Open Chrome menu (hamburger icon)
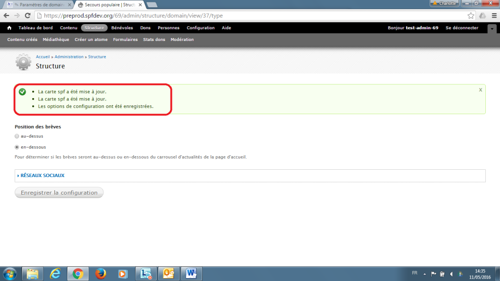The width and height of the screenshot is (500, 281). pyautogui.click(x=494, y=16)
